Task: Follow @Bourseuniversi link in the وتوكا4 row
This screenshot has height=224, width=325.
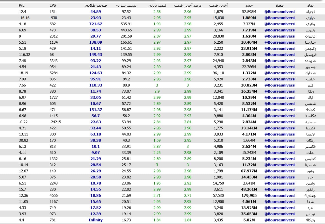Action: [280, 220]
